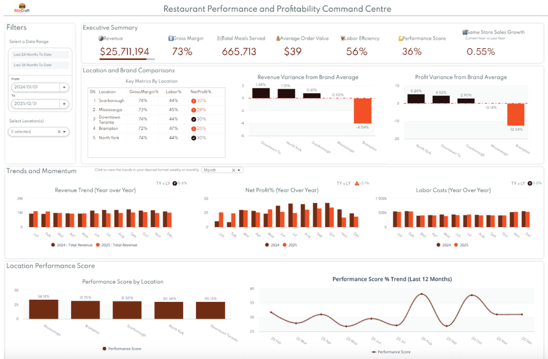Click the Brampton performance score bar 31.75%
This screenshot has width=548, height=359.
point(85,310)
